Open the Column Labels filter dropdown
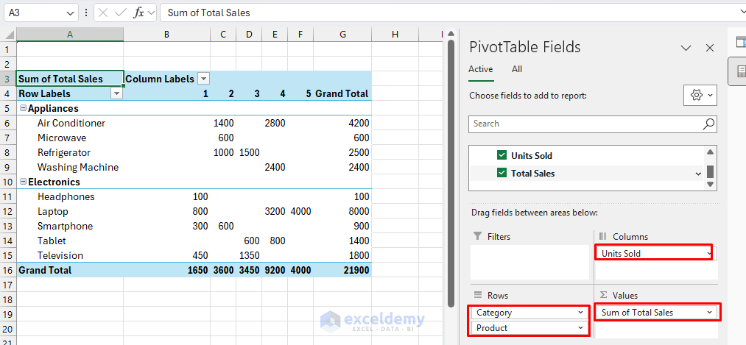The width and height of the screenshot is (746, 345). coord(204,79)
